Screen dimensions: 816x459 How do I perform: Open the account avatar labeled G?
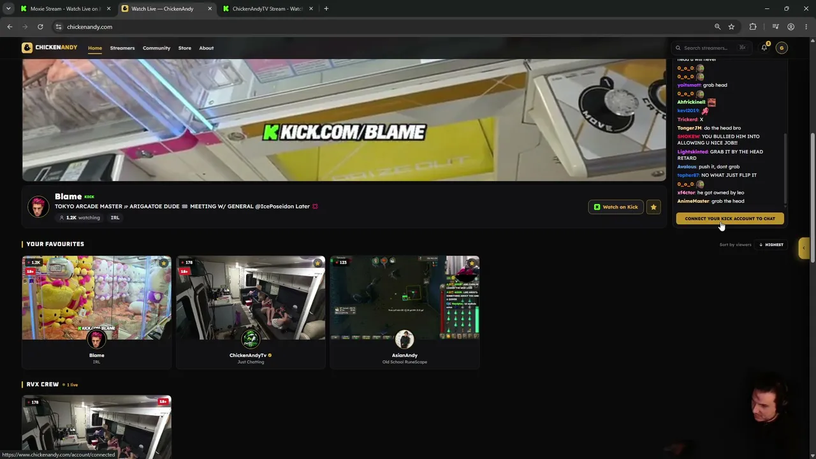(782, 48)
